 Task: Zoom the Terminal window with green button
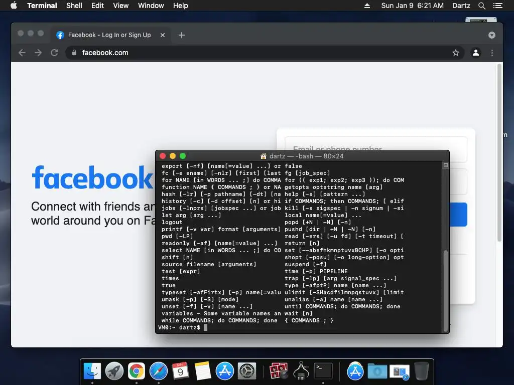pyautogui.click(x=183, y=156)
